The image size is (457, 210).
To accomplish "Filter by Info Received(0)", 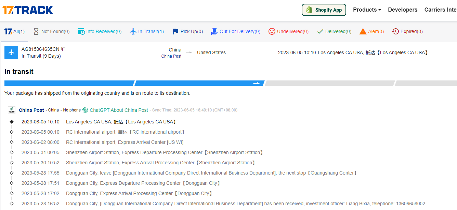I will tap(100, 31).
